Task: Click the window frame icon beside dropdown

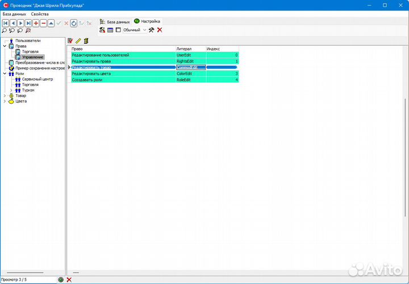Action: coord(118,30)
